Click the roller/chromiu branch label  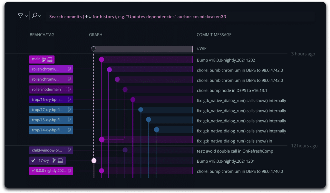pos(48,69)
